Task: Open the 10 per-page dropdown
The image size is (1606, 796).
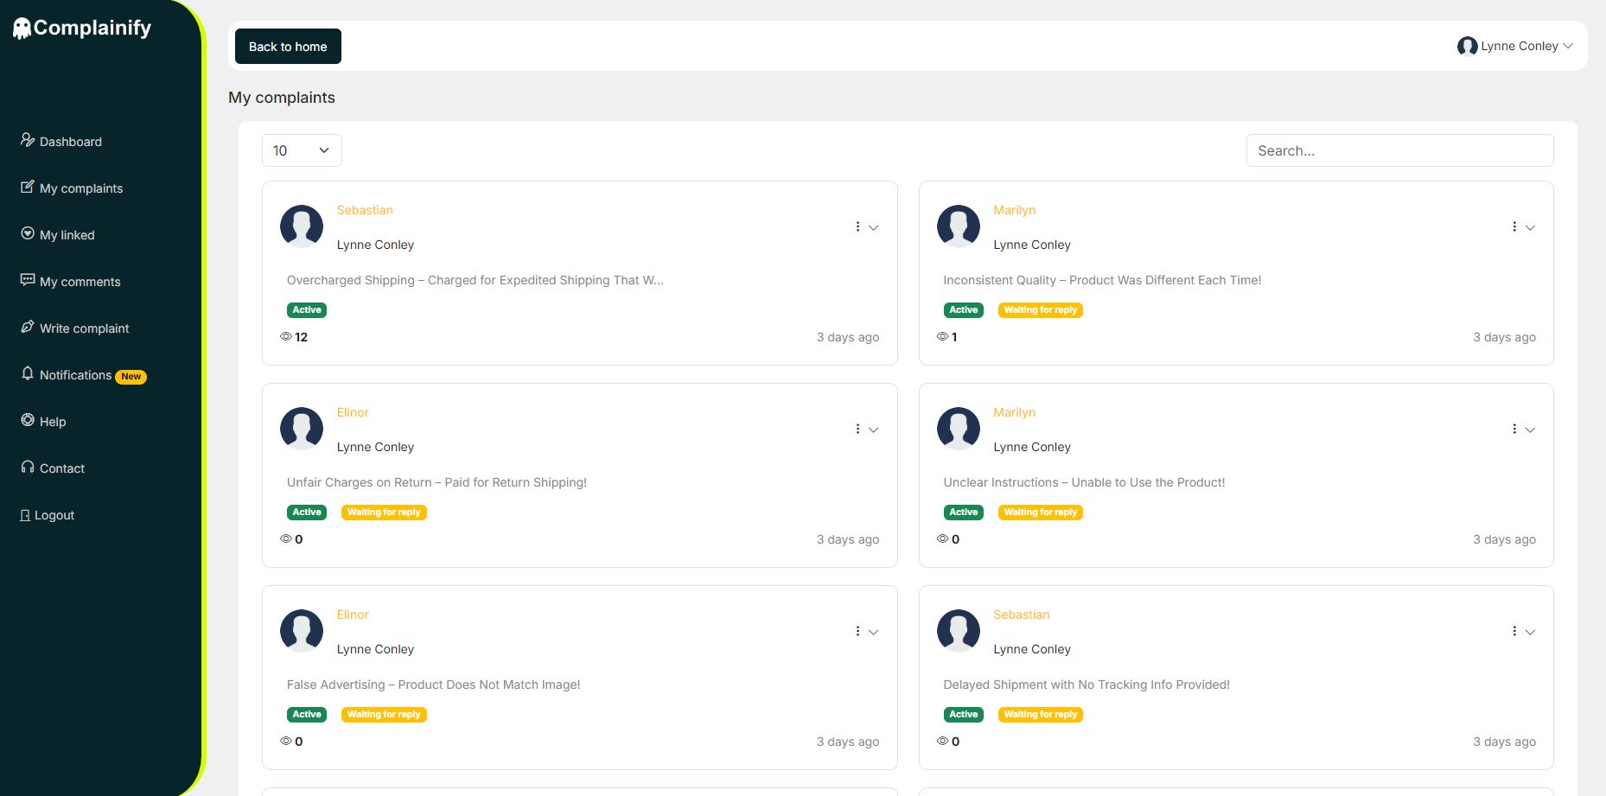Action: pyautogui.click(x=302, y=150)
